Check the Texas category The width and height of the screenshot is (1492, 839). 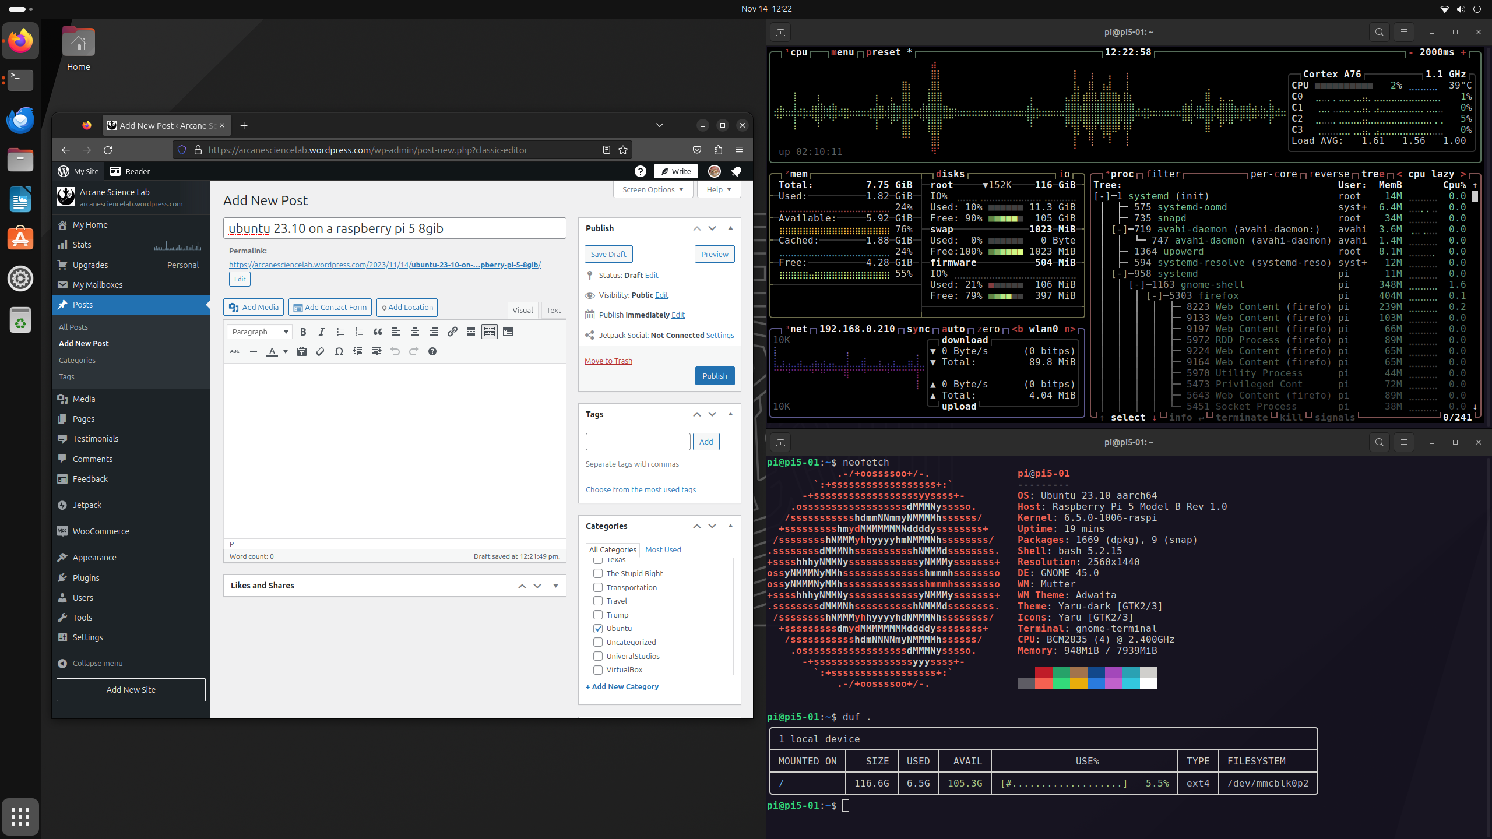pyautogui.click(x=598, y=560)
